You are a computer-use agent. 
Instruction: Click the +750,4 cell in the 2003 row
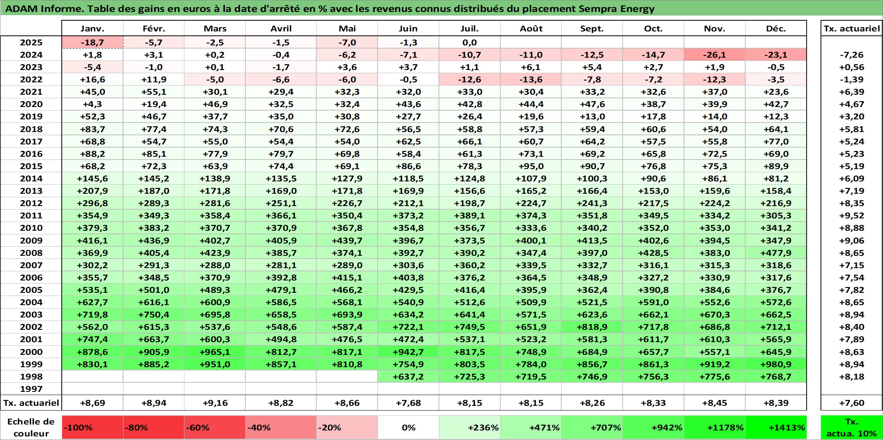[x=154, y=314]
